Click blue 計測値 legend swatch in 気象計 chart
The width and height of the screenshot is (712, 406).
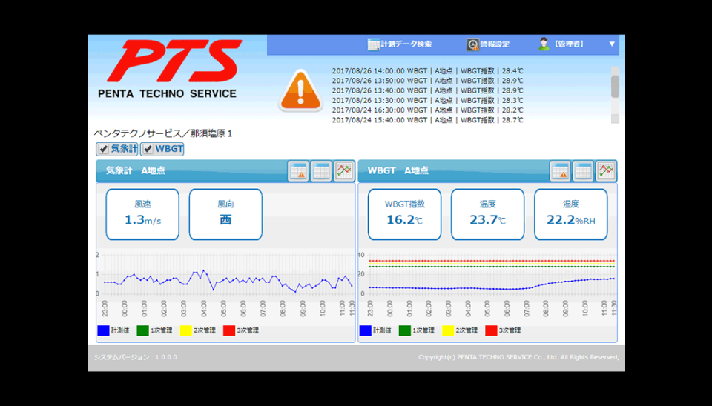104,330
